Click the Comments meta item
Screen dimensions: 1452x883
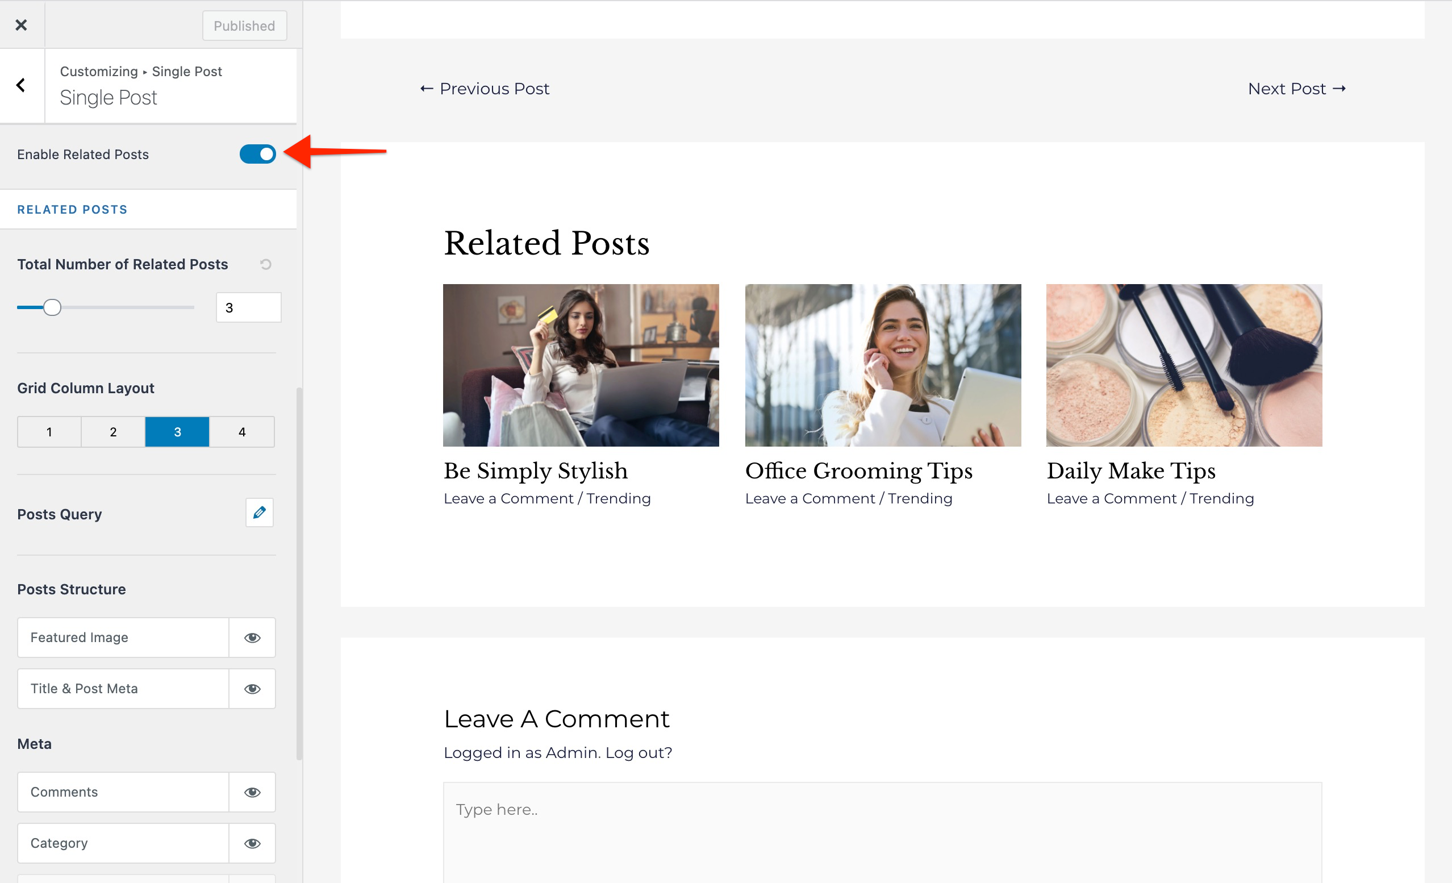tap(123, 792)
